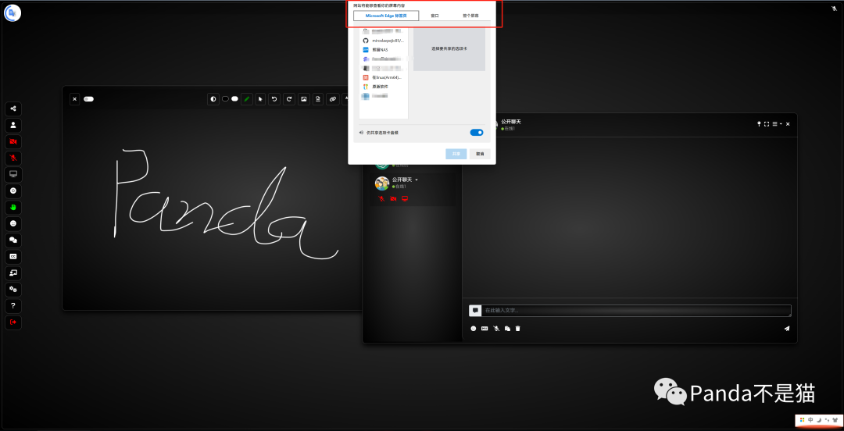Click the chat message input field
The image size is (844, 431).
pos(637,311)
